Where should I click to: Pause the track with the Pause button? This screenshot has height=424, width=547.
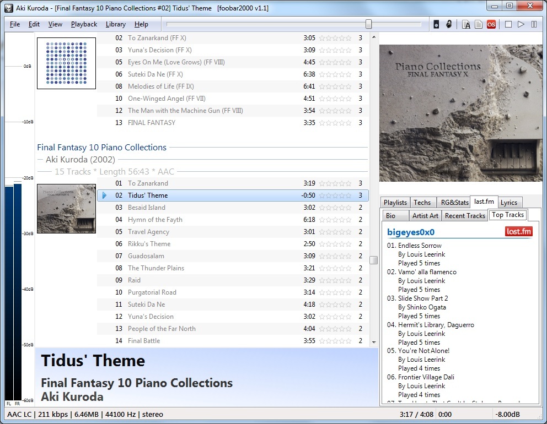[x=534, y=24]
